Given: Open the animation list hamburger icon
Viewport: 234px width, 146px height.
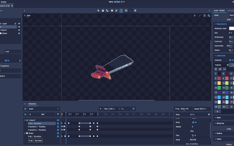Looking at the screenshot, I should tap(25, 109).
